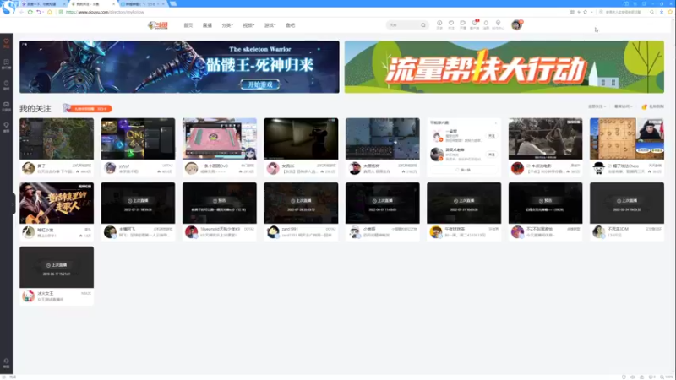This screenshot has height=380, width=676.
Task: Click the browser address bar URL
Action: pos(105,12)
